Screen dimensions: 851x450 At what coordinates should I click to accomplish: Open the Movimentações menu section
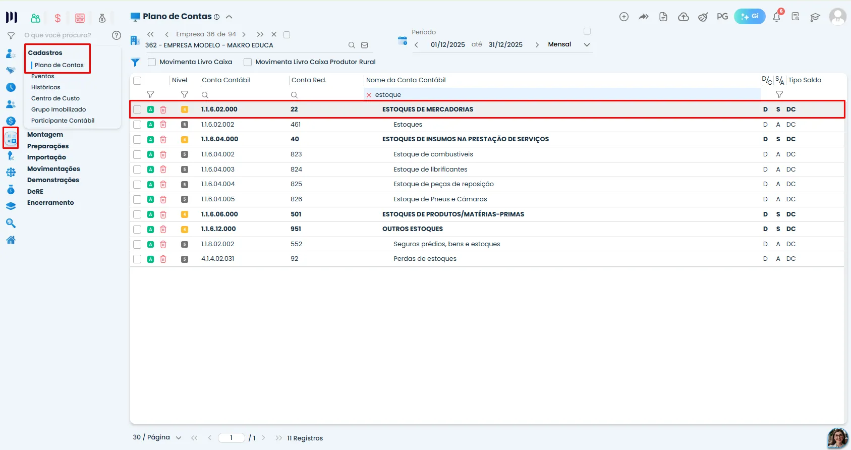(x=53, y=169)
